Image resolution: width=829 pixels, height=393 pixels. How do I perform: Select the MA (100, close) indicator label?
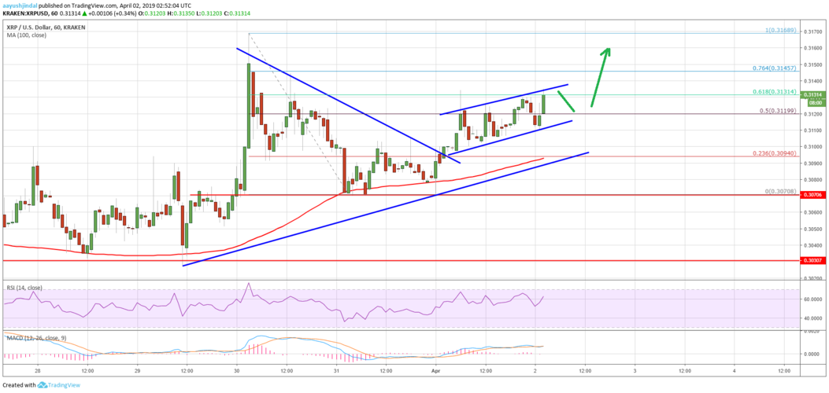pos(25,35)
